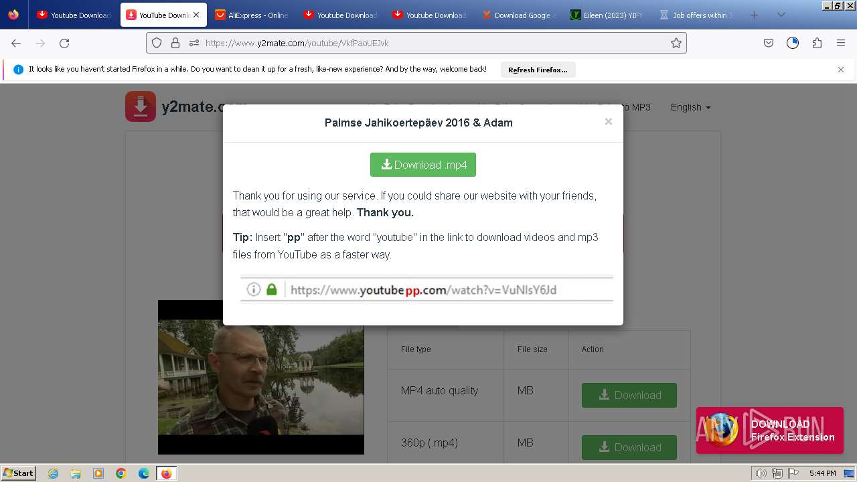This screenshot has height=482, width=857.
Task: Open site permissions icon in address bar
Action: 194,43
